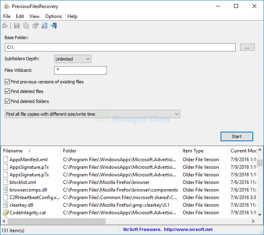Image resolution: width=264 pixels, height=235 pixels.
Task: Click the file icon beside C2RHeartbeatConfig
Action: tap(6, 197)
